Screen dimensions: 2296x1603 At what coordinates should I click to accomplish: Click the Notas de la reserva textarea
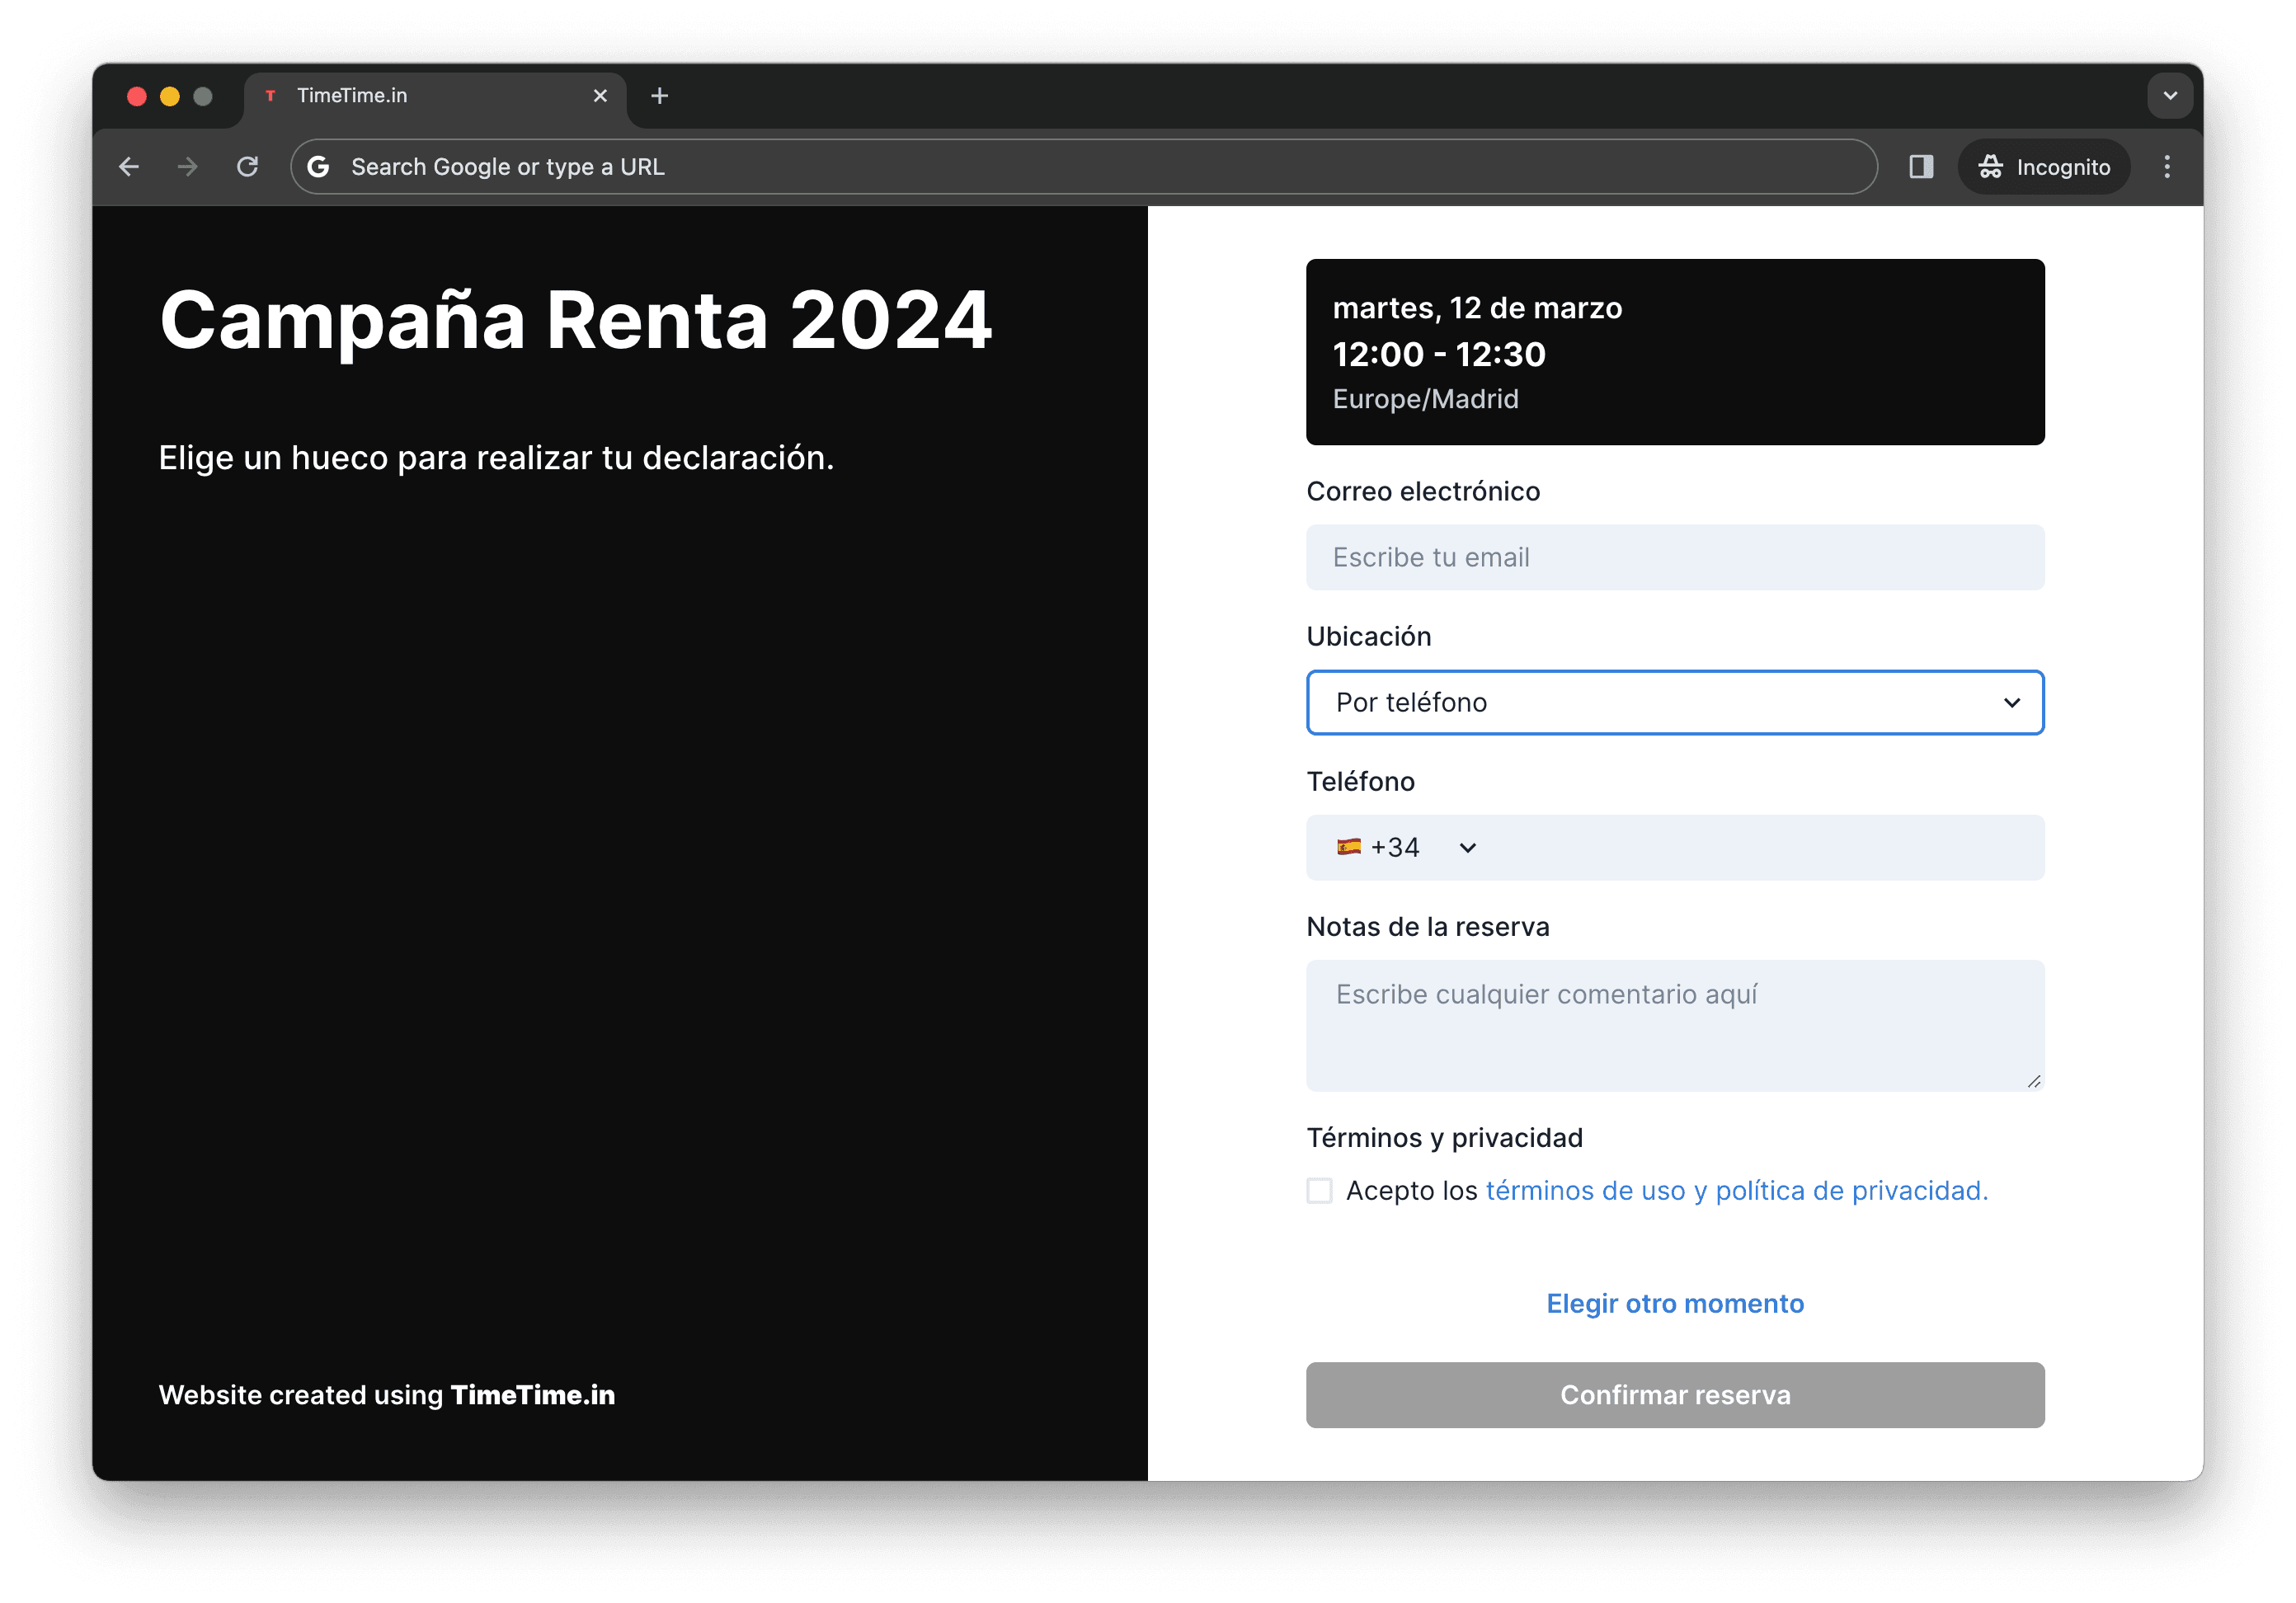(1674, 1025)
